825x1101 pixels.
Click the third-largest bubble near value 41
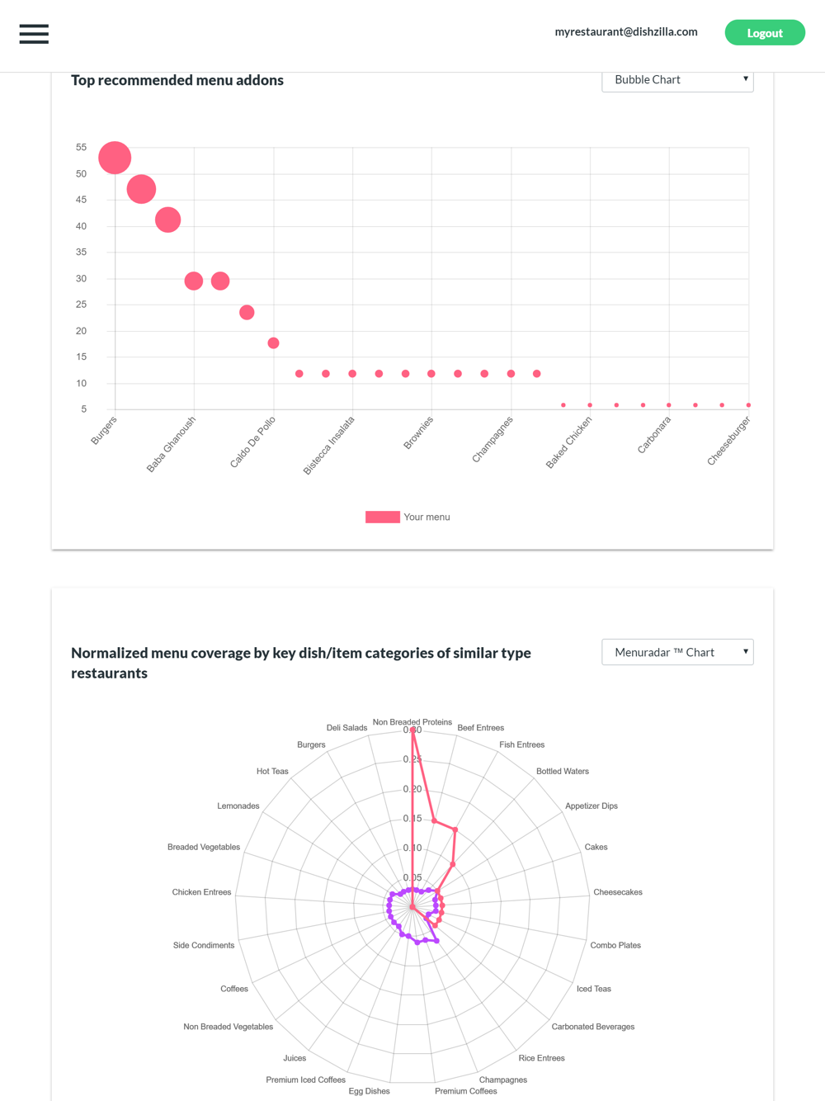pos(167,220)
